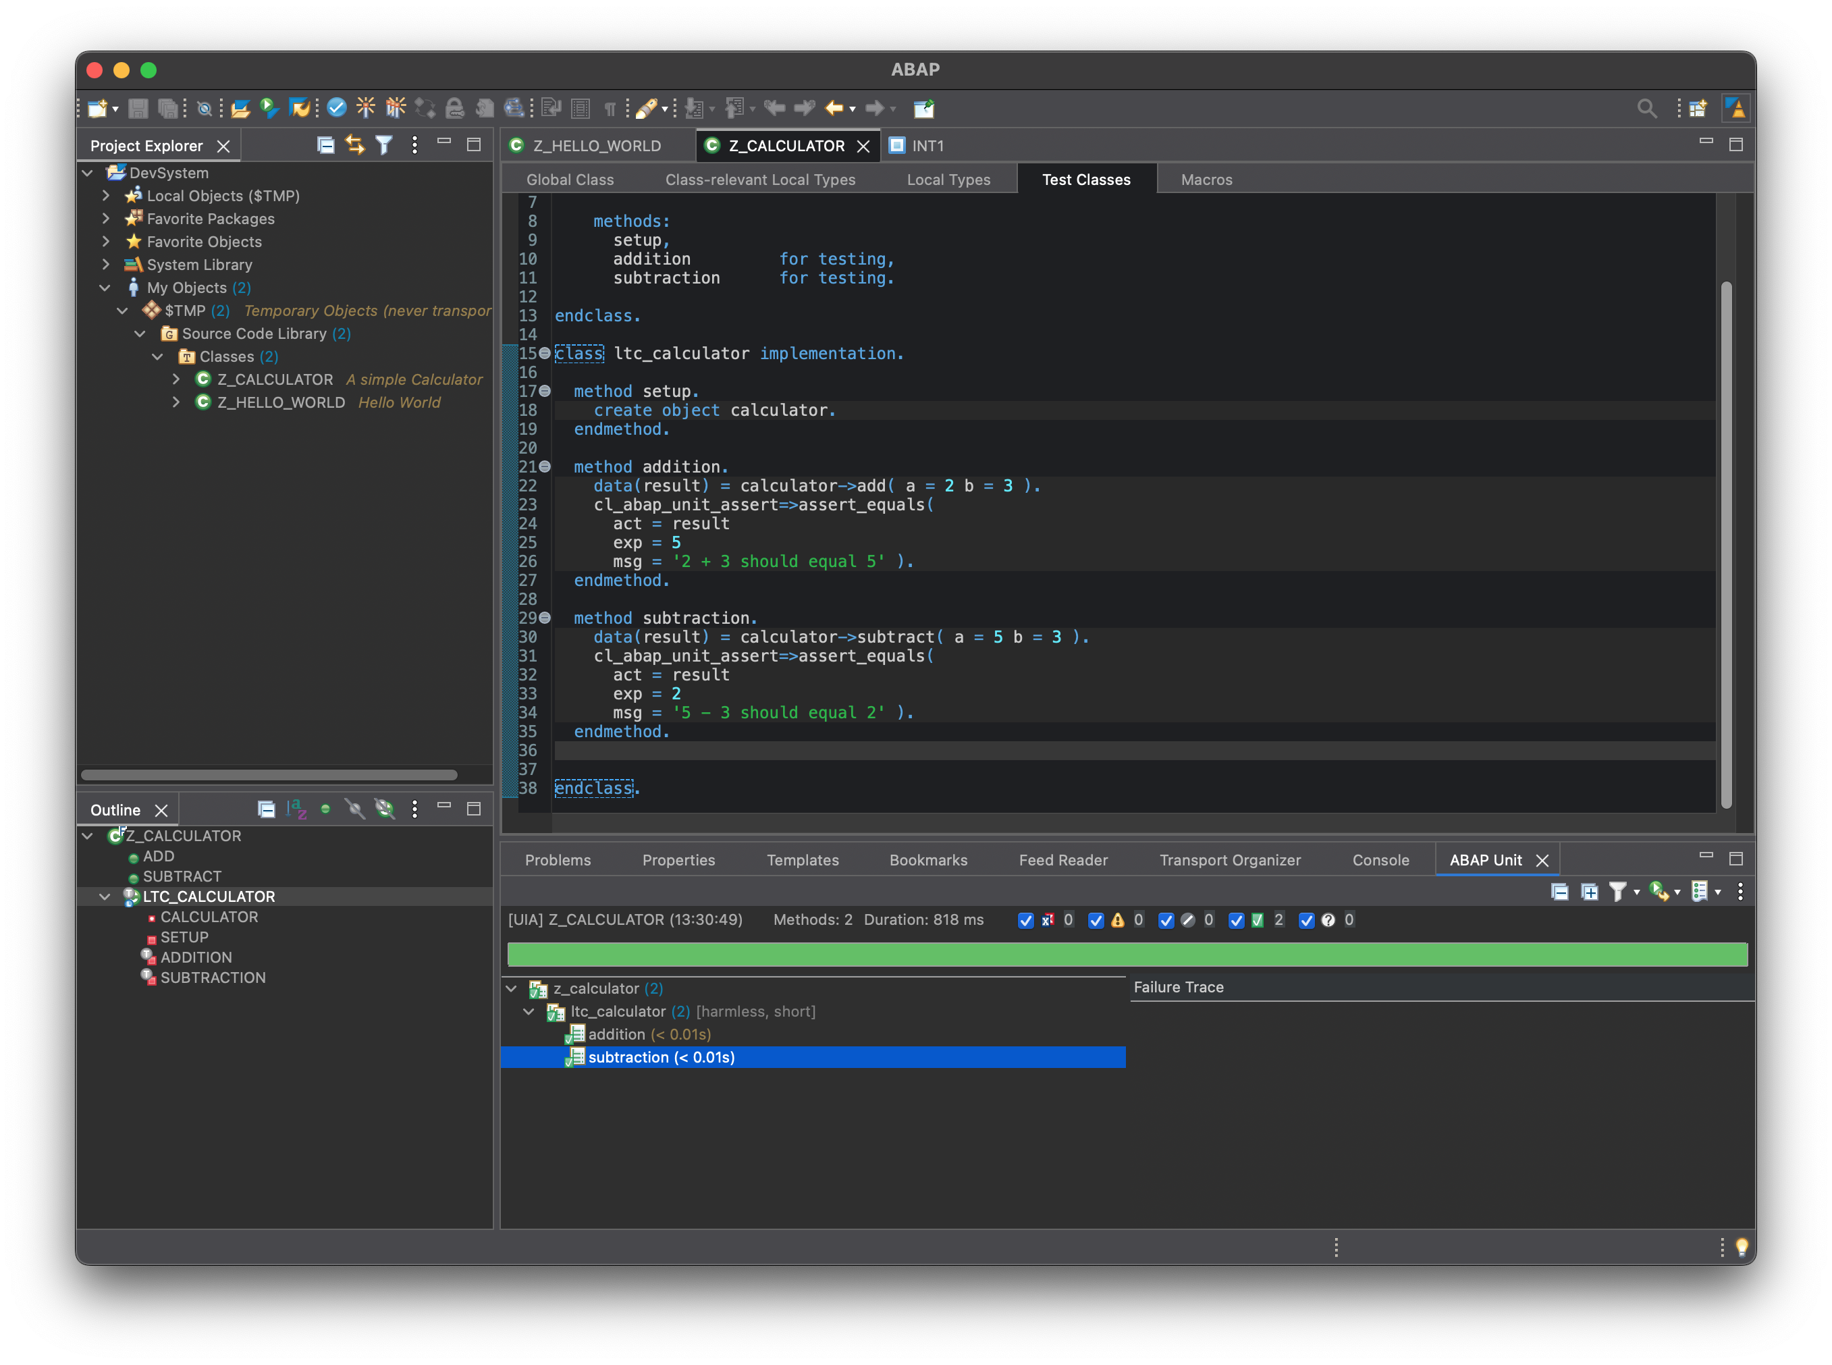Click the Save icon in the main toolbar

(x=139, y=108)
